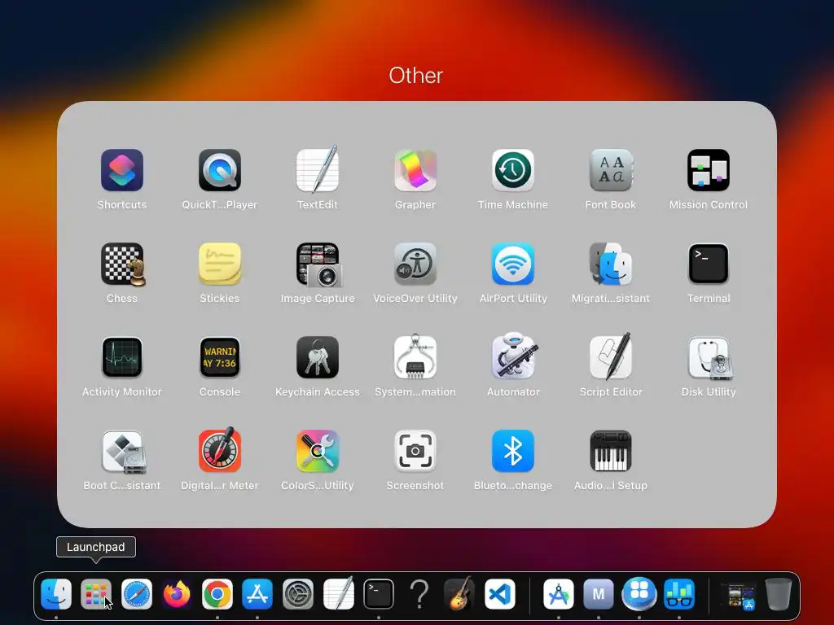Viewport: 834px width, 625px height.
Task: Open the Trash in the Dock
Action: point(779,593)
